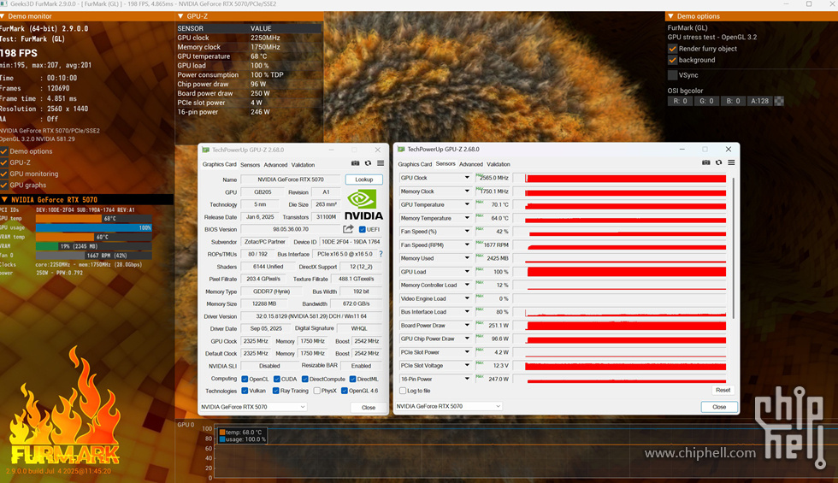Click the Memory Type value 'GDDR7 (Hynix)'
Screen dimensions: 838x483
(274, 292)
